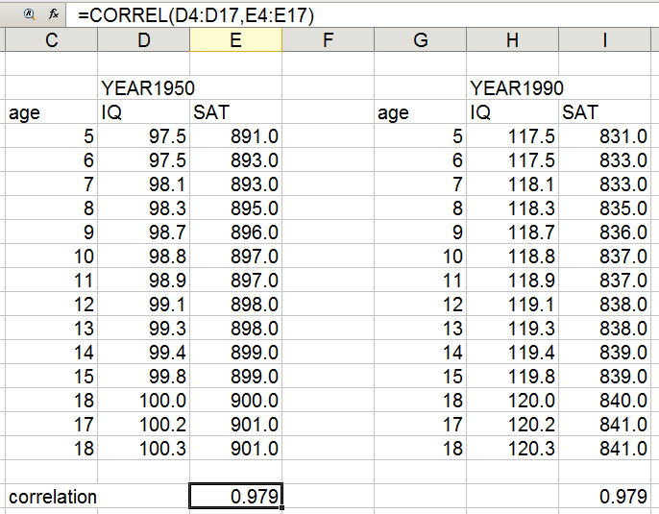Select the cell containing 896.0
The height and width of the screenshot is (514, 659).
pyautogui.click(x=235, y=232)
